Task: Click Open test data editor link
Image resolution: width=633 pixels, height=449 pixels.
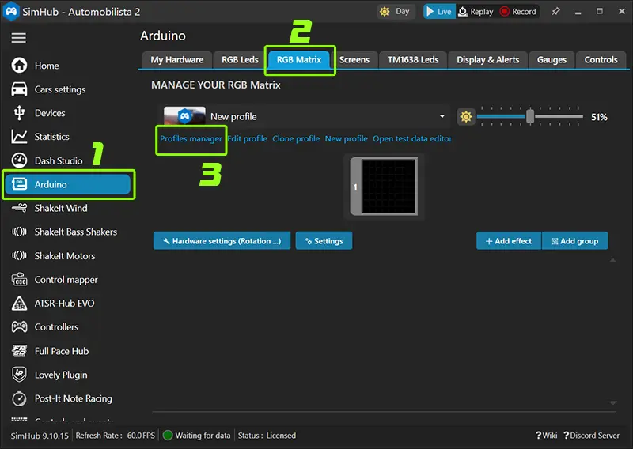Action: 411,139
